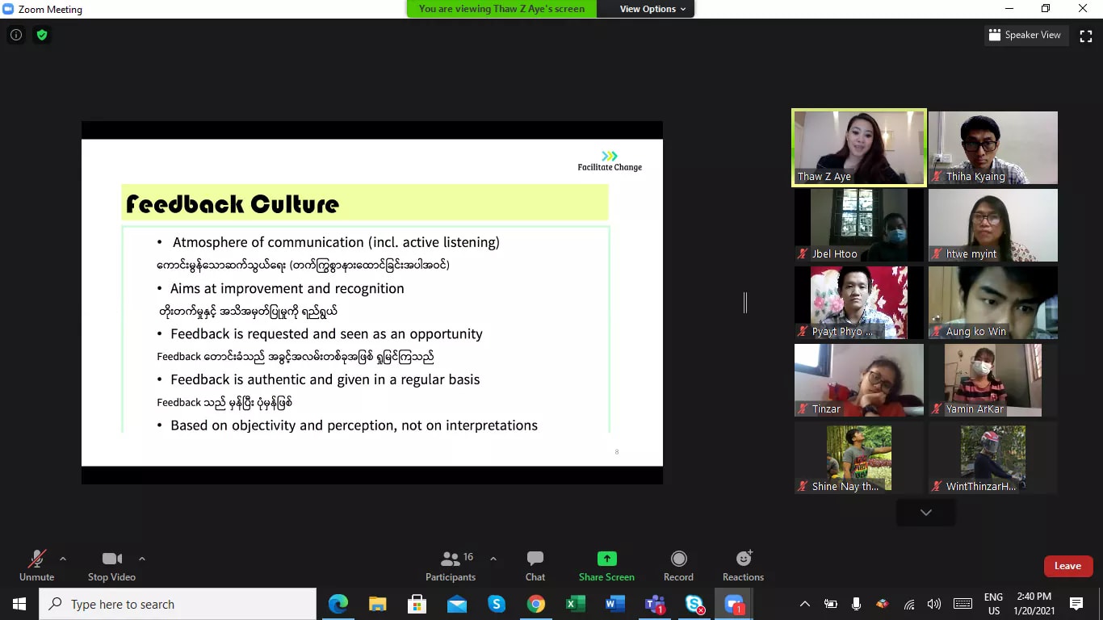Open Zoom icon in taskbar

click(734, 604)
